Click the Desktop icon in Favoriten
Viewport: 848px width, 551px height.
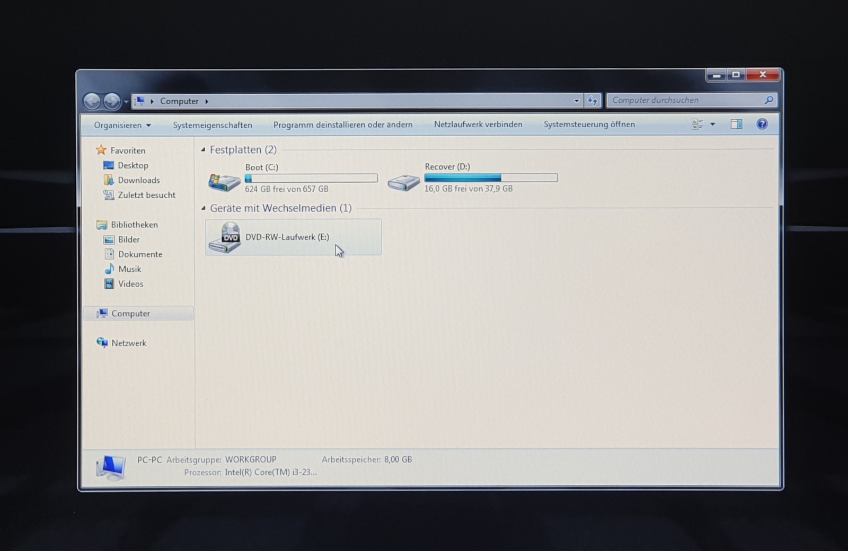point(109,165)
